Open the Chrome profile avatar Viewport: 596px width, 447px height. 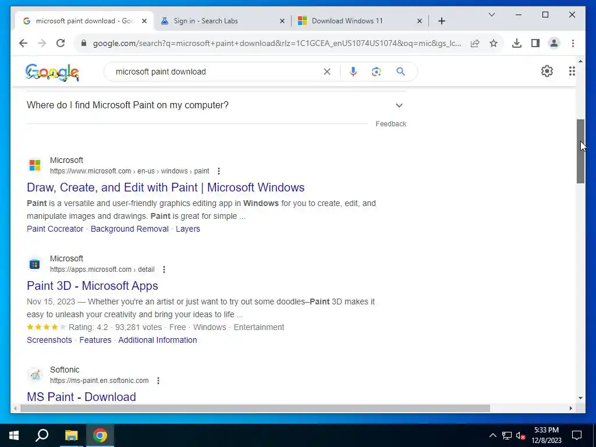pos(554,43)
